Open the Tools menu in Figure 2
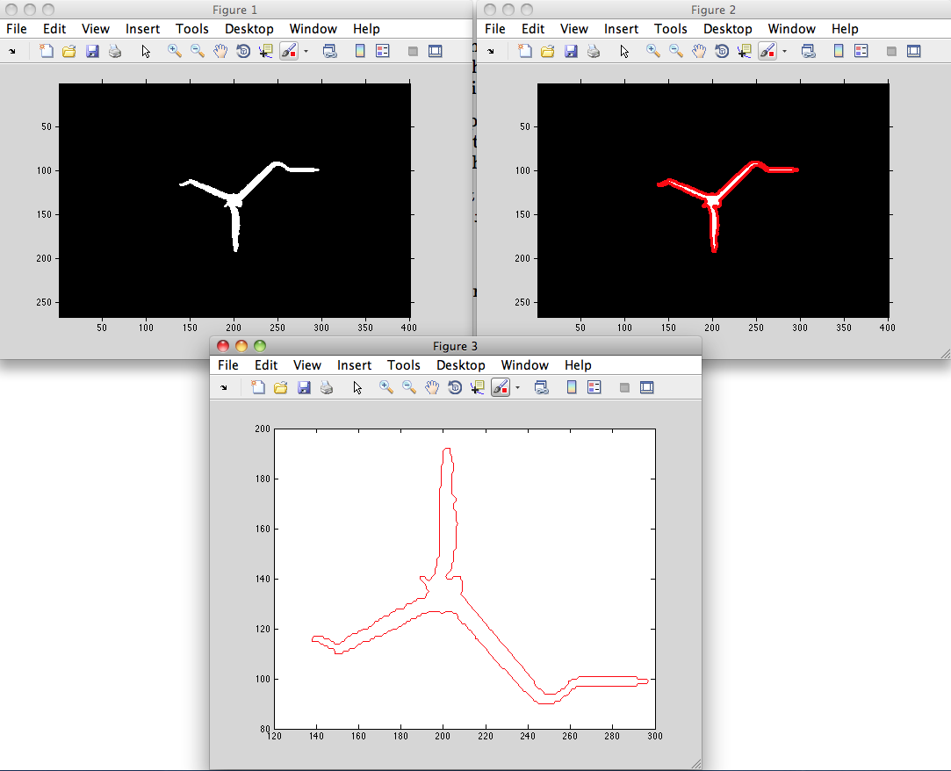Viewport: 951px width, 771px height. click(671, 29)
